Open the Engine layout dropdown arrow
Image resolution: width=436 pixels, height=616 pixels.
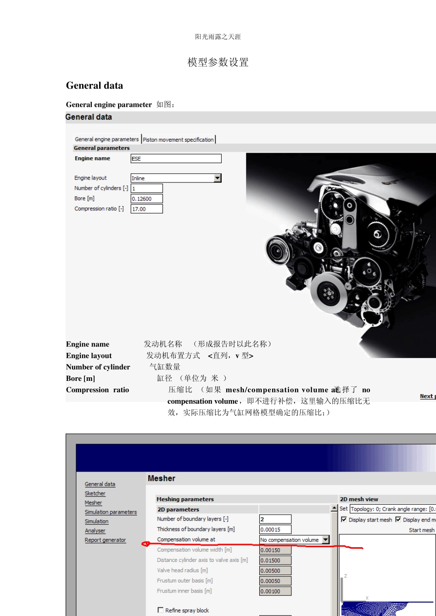(218, 178)
